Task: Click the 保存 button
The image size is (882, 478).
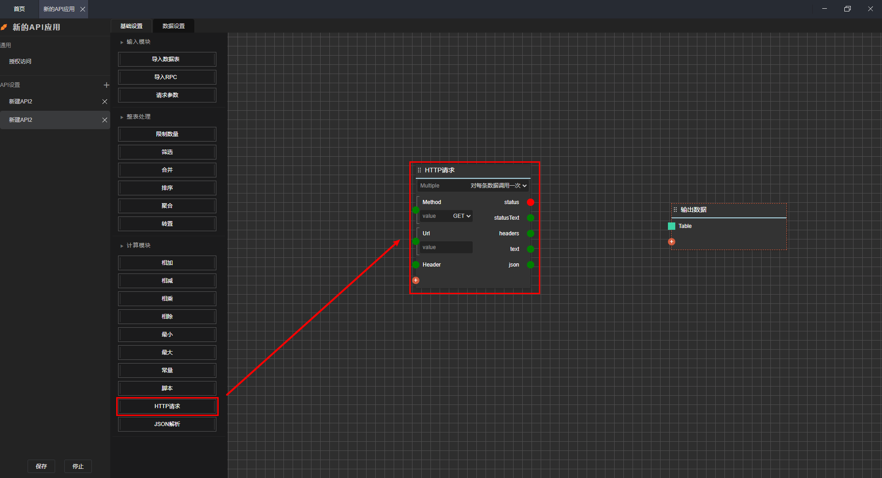Action: tap(41, 466)
